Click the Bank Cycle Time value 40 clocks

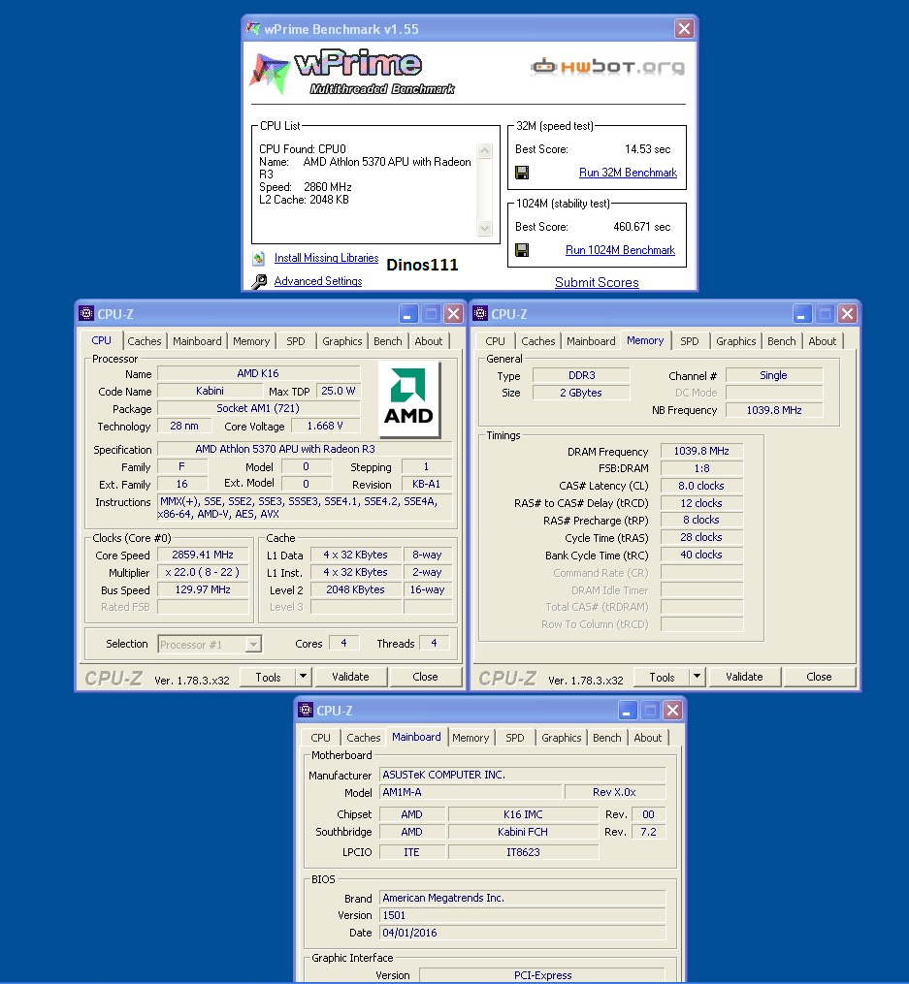point(701,555)
